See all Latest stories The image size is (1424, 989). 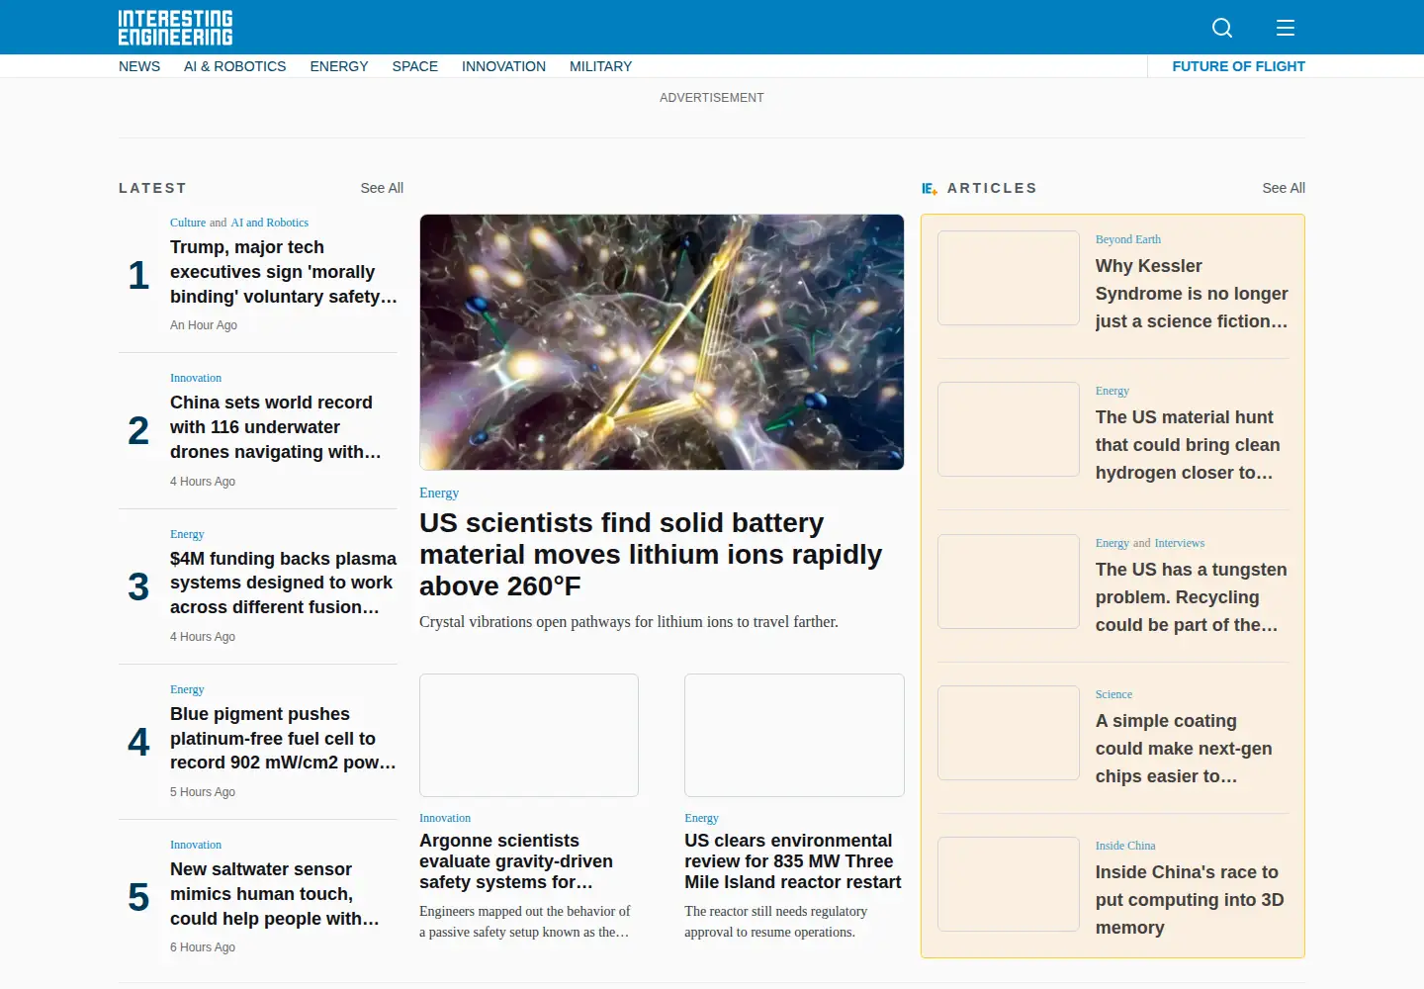(382, 188)
